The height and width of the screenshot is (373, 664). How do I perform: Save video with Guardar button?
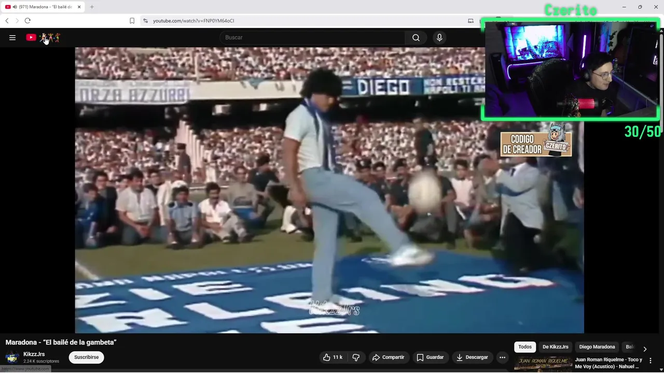click(431, 357)
